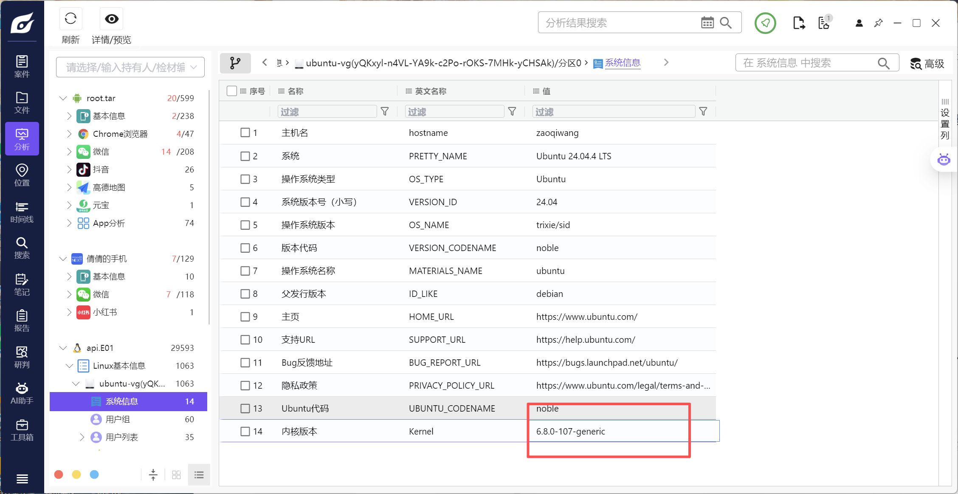Click the 系统信息 breadcrumb link
This screenshot has width=958, height=494.
click(x=623, y=63)
